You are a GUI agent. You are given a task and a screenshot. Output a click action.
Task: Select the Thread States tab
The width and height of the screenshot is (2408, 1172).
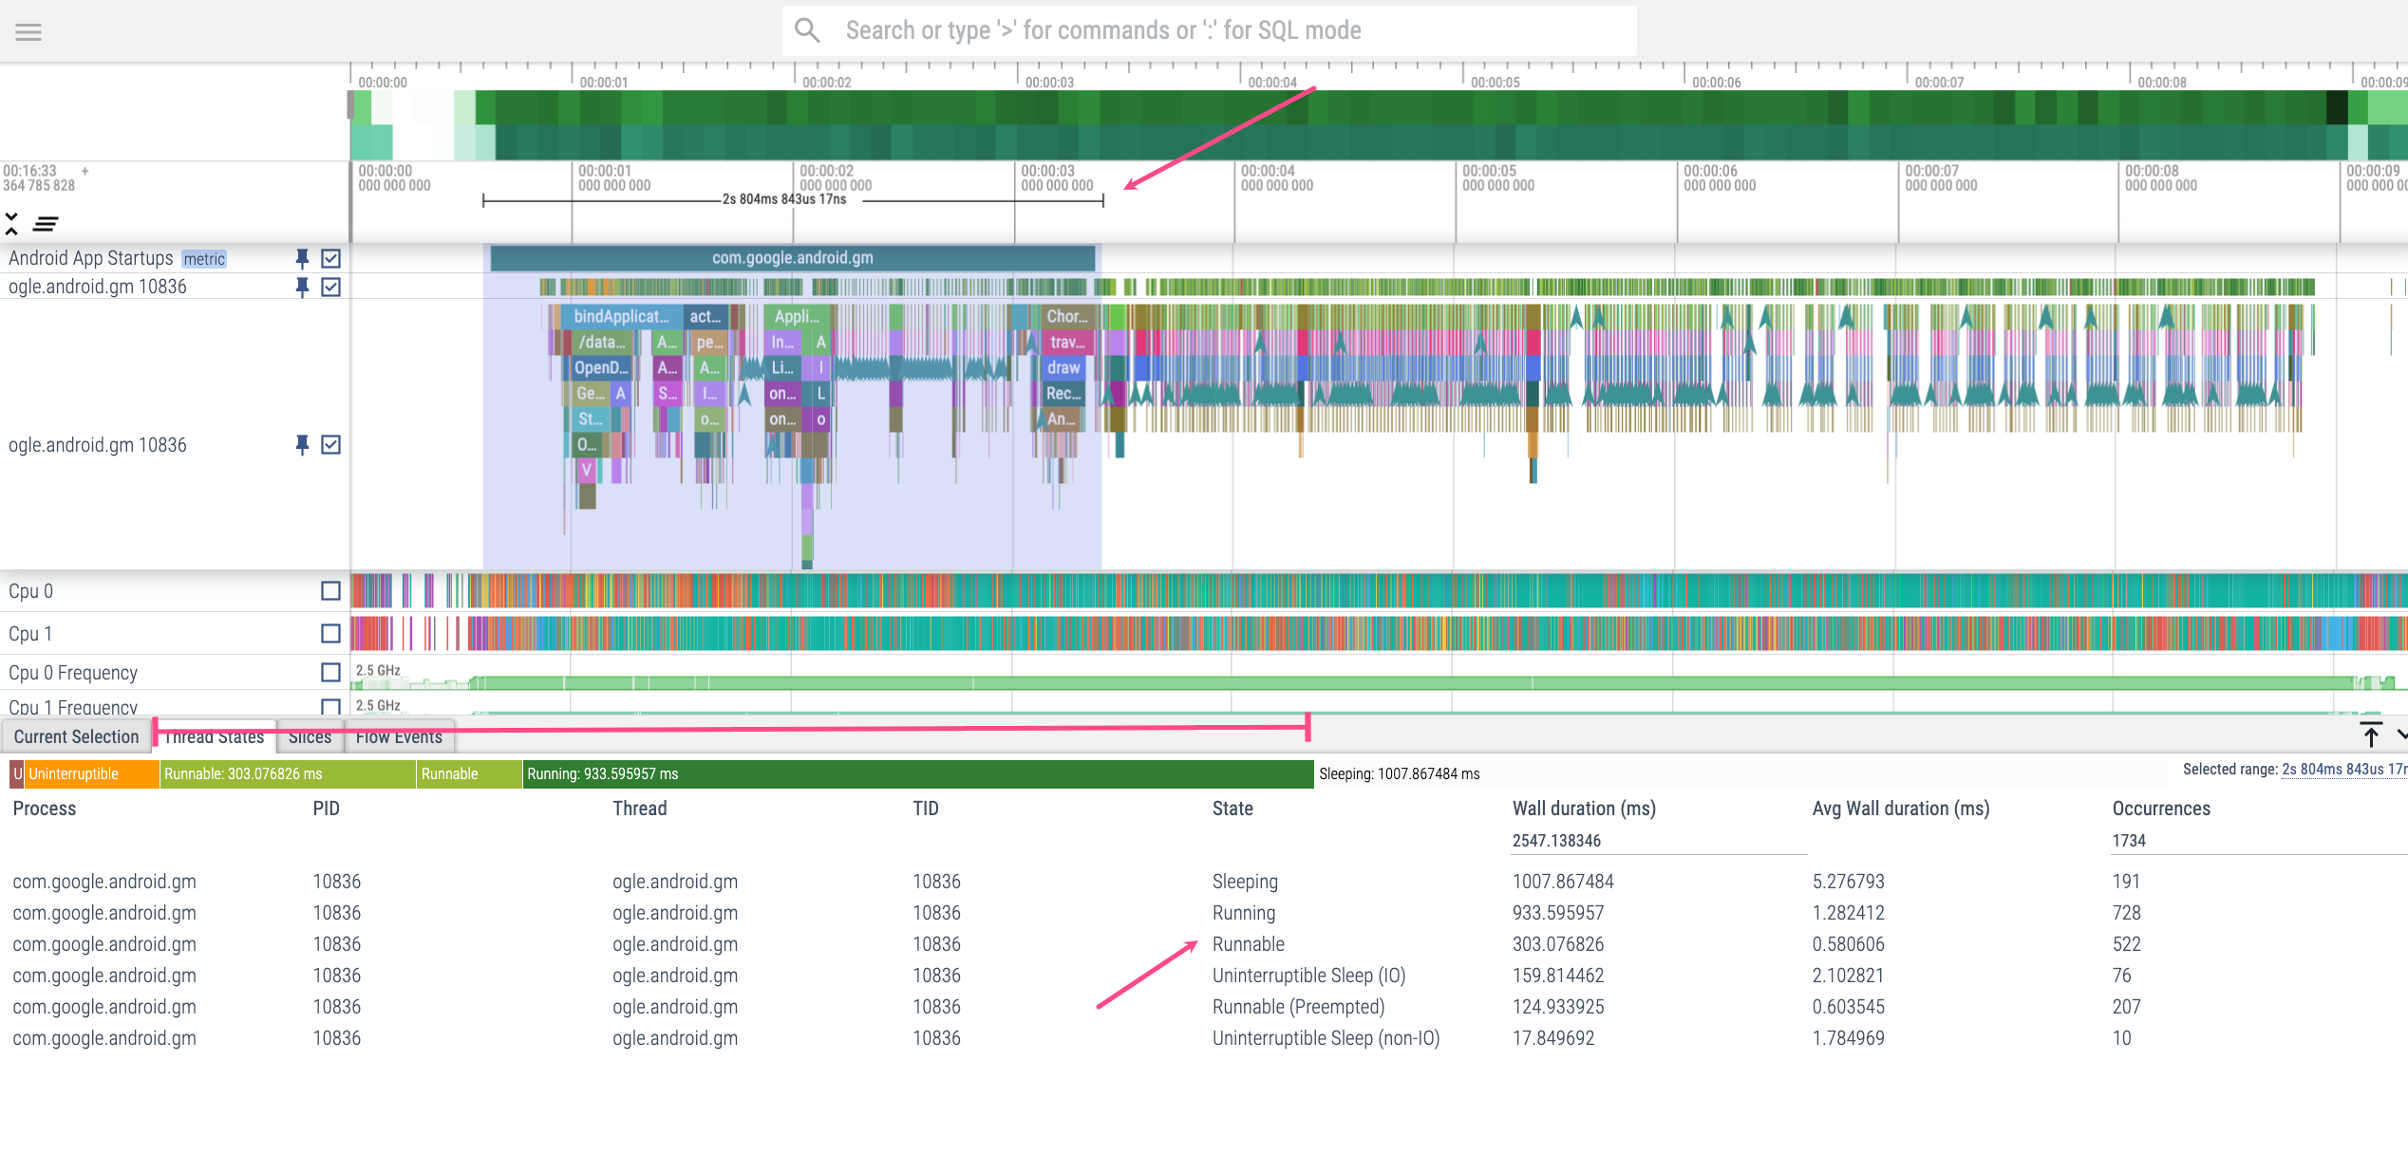[215, 736]
